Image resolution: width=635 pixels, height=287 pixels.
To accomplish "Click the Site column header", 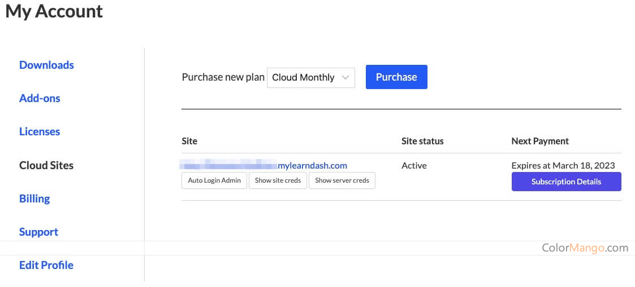I will coord(189,141).
